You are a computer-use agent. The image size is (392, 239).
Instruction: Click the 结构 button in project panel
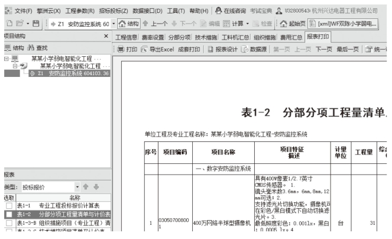15,48
